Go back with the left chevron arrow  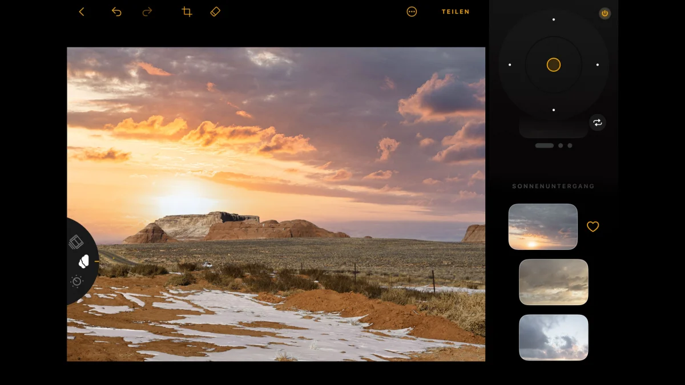[82, 11]
